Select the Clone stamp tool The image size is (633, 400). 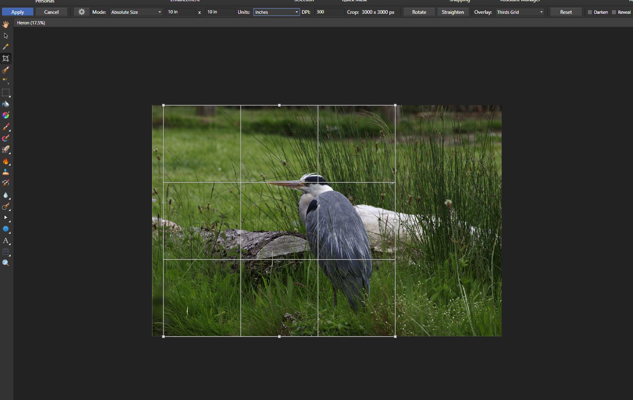pyautogui.click(x=6, y=172)
